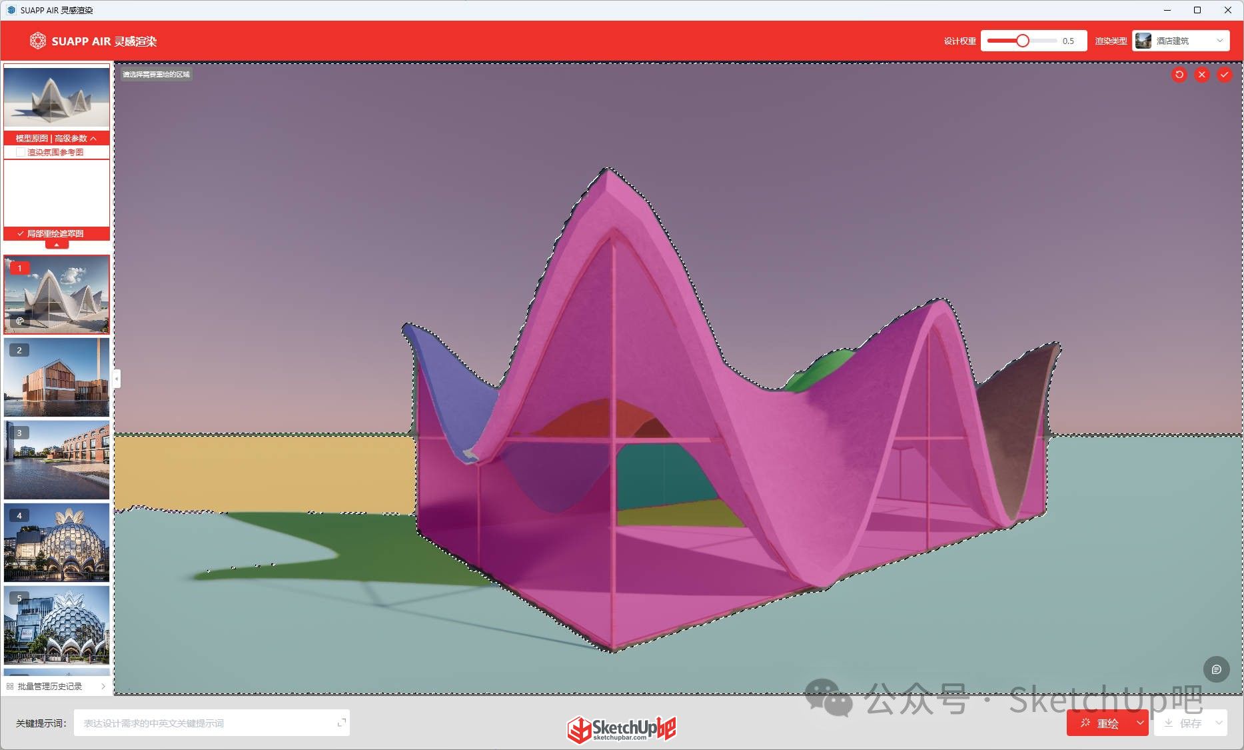Click the grid icon beside 批量管理历史记录
1244x750 pixels.
point(10,686)
